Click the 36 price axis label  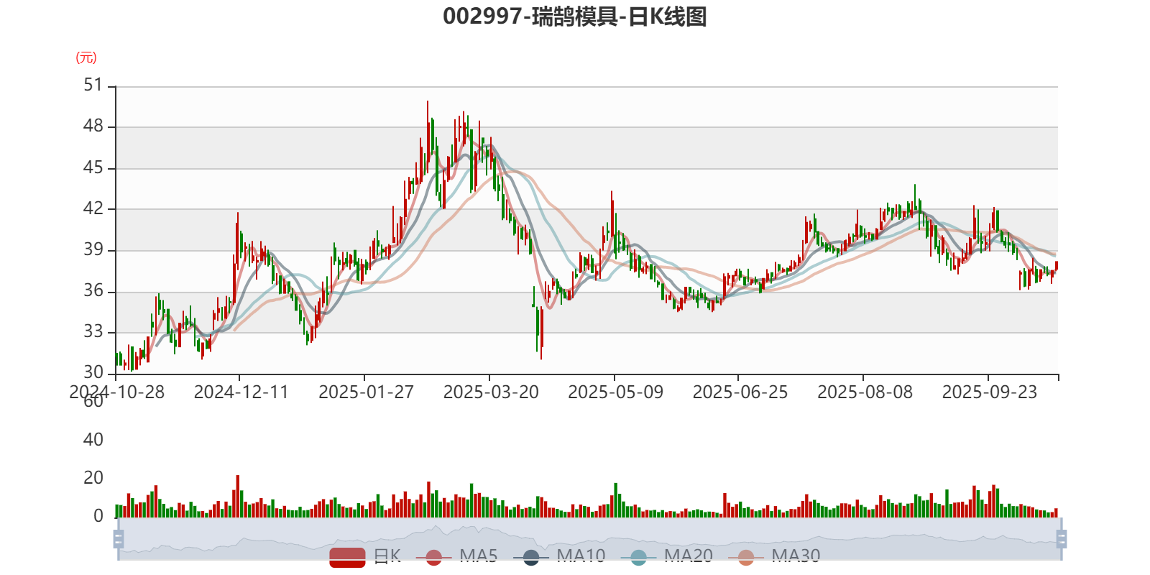pos(93,291)
